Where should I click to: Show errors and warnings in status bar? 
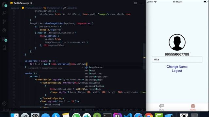7,110
